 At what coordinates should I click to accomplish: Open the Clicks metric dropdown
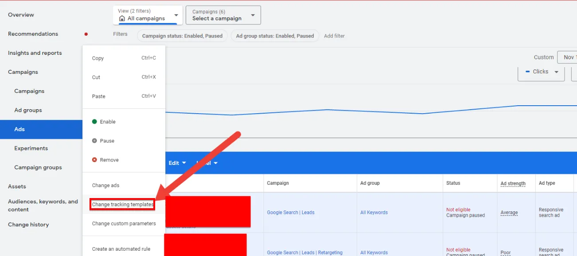click(541, 72)
